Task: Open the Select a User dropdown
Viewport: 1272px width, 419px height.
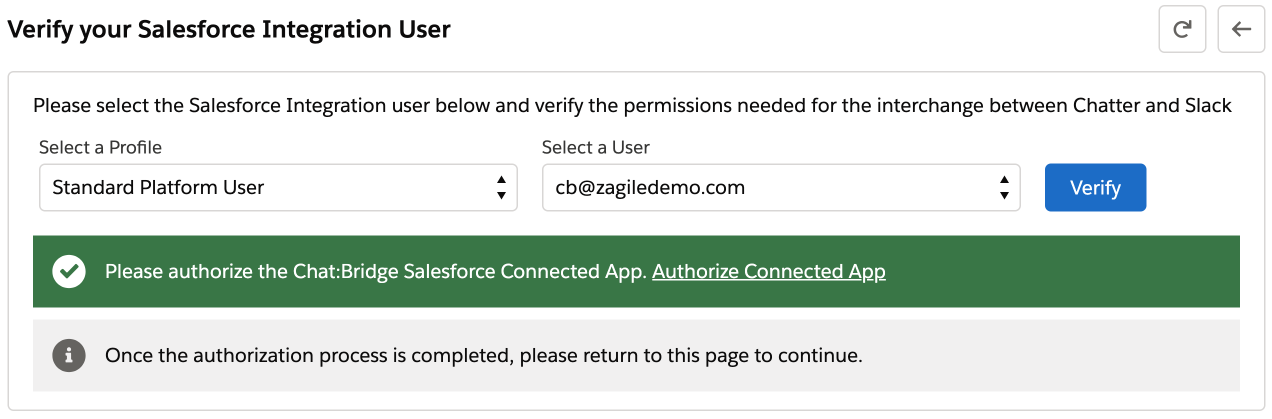Action: [781, 187]
